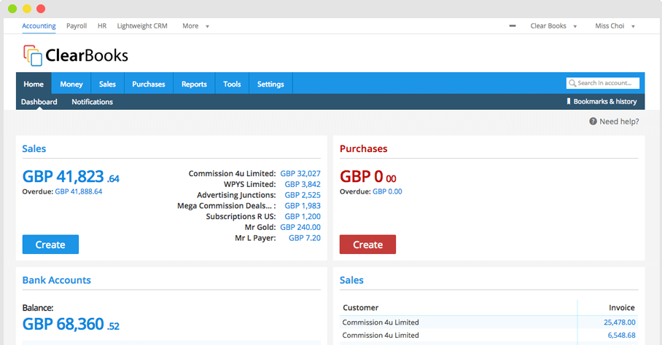662x345 pixels.
Task: Click the Search in account field
Action: click(x=603, y=84)
